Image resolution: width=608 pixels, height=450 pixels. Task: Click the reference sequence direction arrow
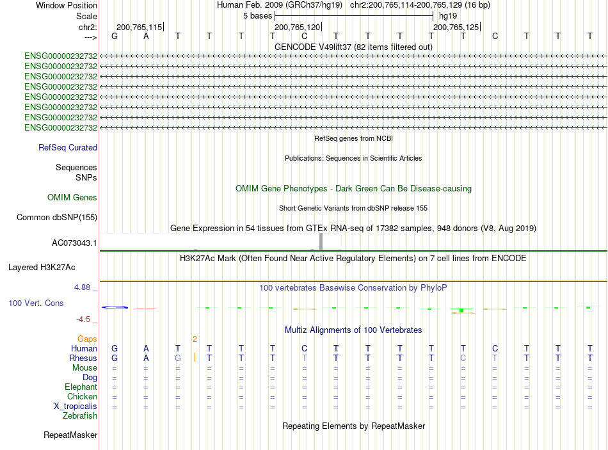click(x=91, y=37)
